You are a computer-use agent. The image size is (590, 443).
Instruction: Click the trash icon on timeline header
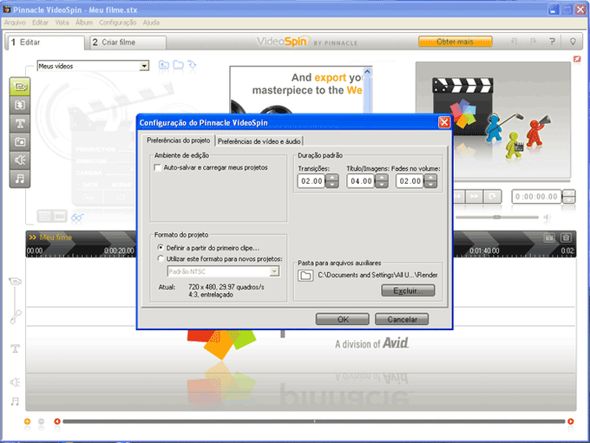click(566, 238)
